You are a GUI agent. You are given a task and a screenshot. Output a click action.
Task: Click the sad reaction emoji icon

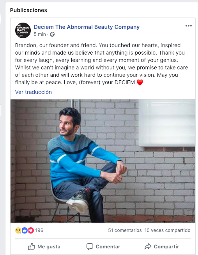pos(18,230)
